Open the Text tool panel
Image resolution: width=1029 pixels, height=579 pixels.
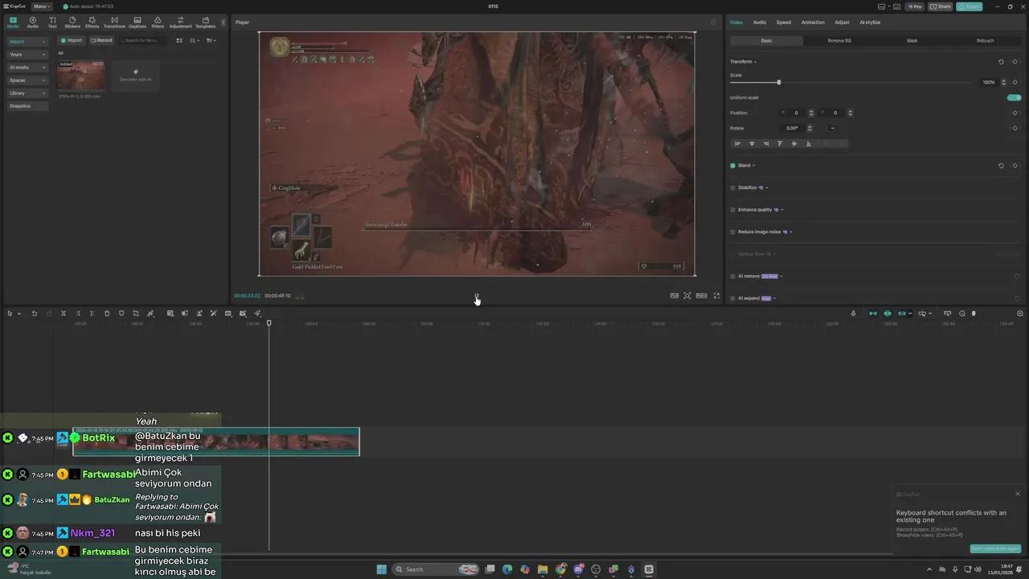(52, 23)
